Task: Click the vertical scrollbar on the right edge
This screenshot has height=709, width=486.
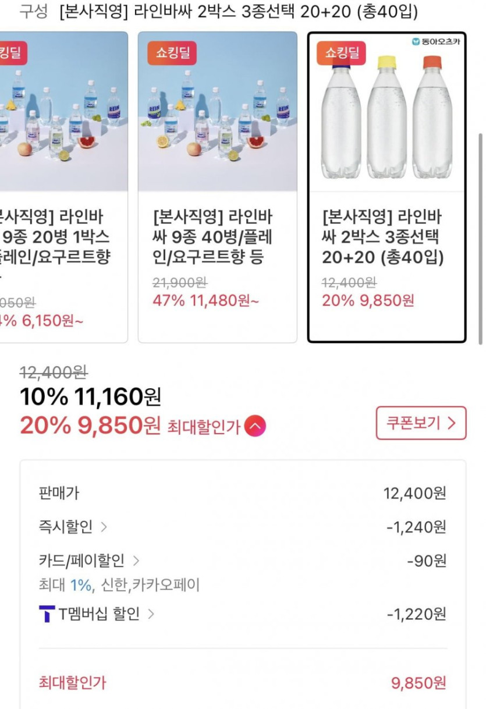Action: click(481, 233)
